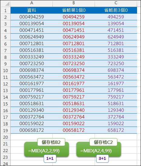Select purple cell 333249
This screenshot has width=141, height=166.
[x=116, y=57]
